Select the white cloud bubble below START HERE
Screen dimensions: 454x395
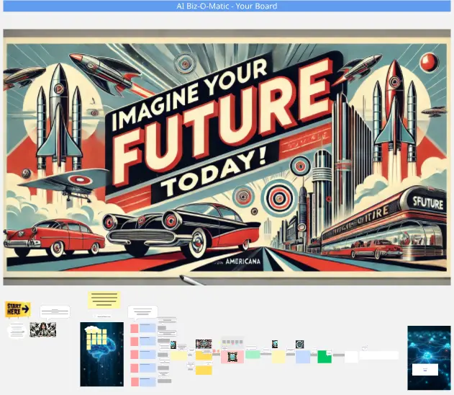(x=17, y=331)
